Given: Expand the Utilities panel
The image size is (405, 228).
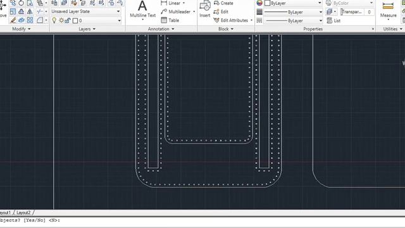Looking at the screenshot, I should pyautogui.click(x=393, y=29).
